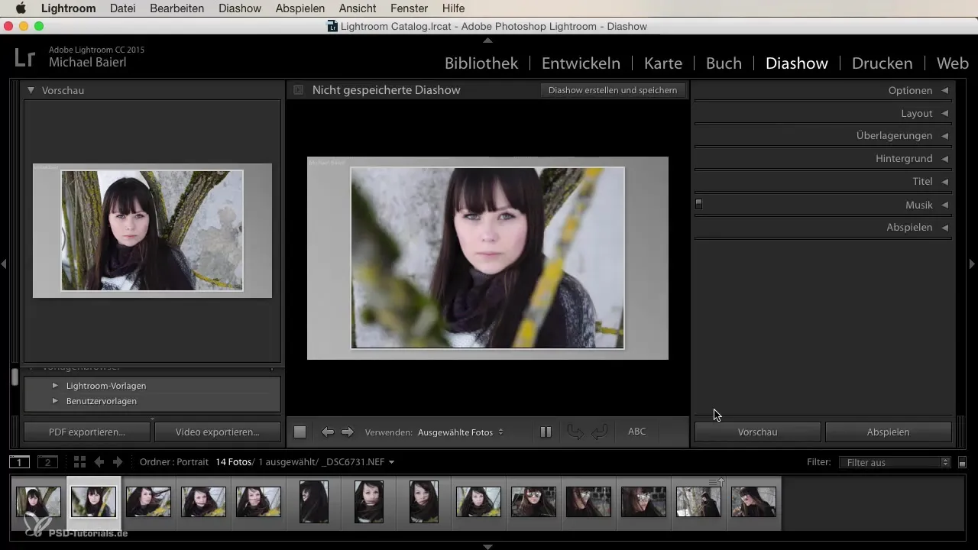Hide the left panel group arrow
This screenshot has width=978, height=550.
coord(4,264)
